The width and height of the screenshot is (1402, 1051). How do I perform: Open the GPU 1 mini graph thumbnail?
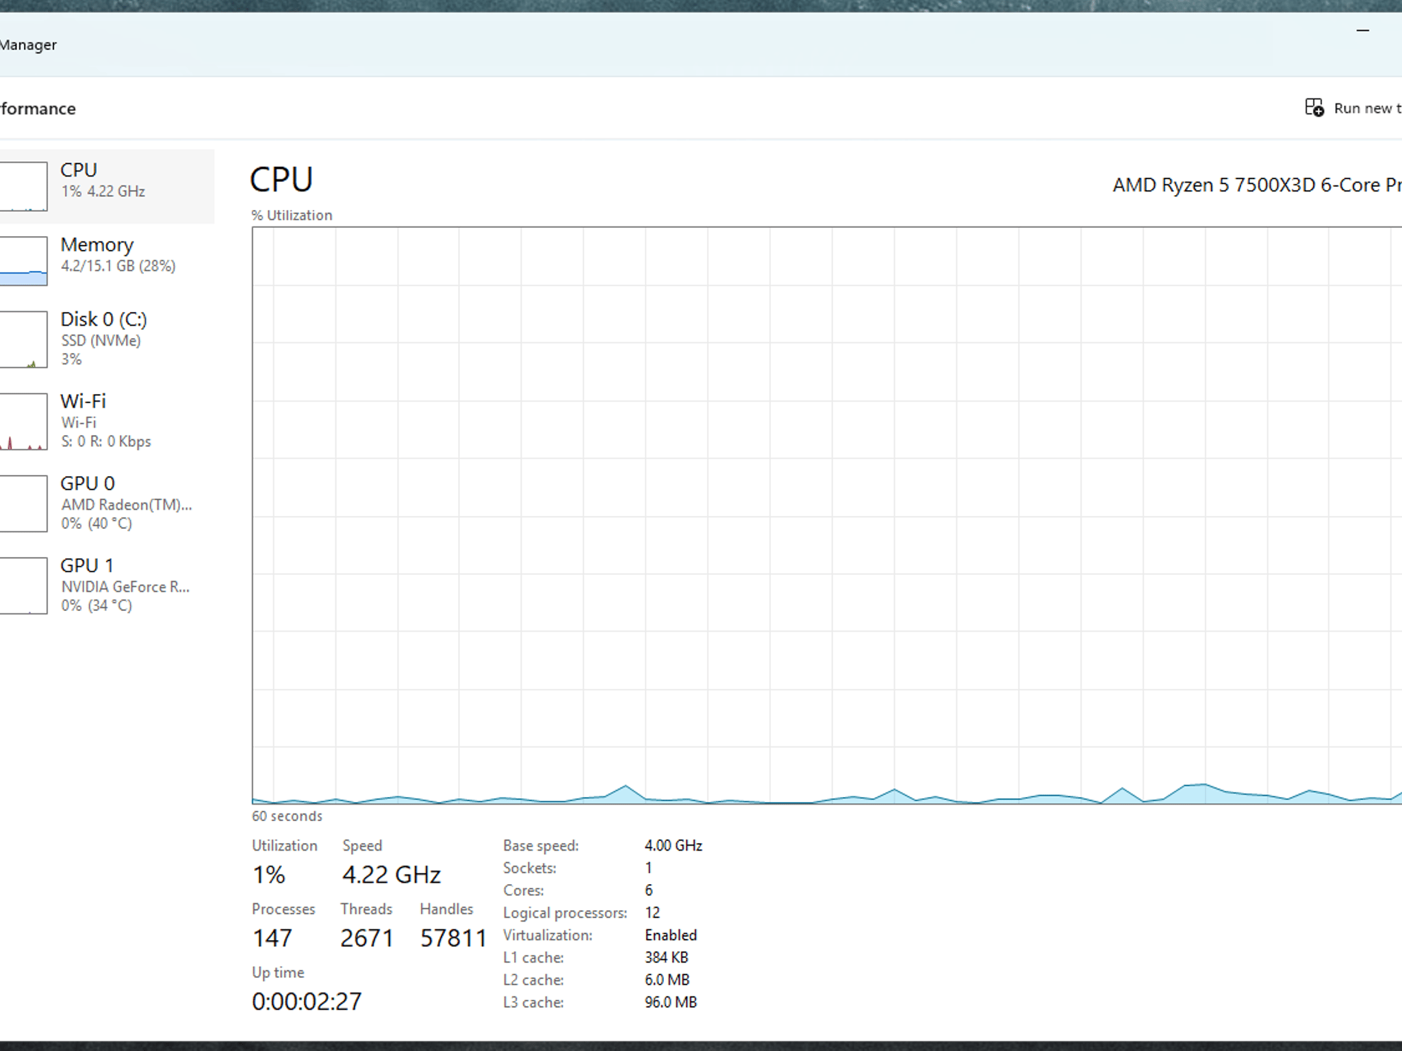click(x=23, y=586)
